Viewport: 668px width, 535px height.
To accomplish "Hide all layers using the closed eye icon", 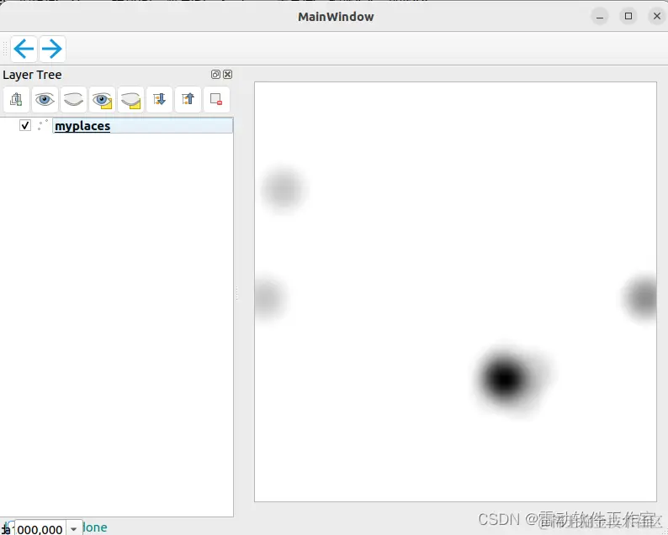I will pos(73,99).
